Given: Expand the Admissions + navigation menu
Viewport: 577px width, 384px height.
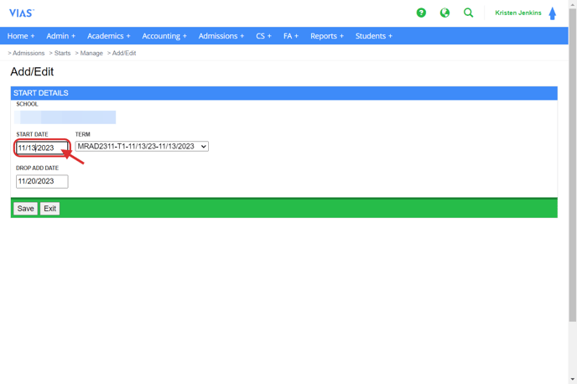Looking at the screenshot, I should [x=221, y=36].
